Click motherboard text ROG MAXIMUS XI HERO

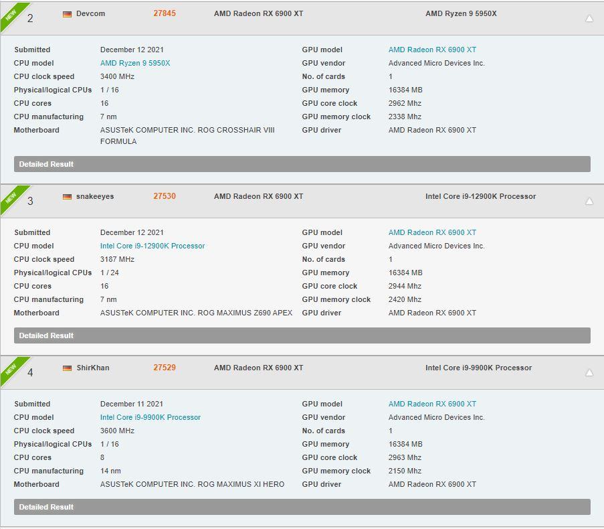point(241,484)
